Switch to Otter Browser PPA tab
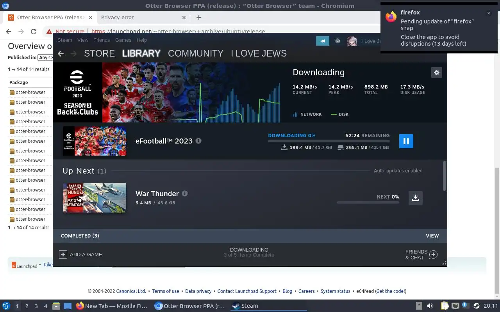500x312 pixels. click(49, 18)
